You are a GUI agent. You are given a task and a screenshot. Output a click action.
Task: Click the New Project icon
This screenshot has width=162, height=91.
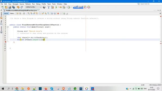[6, 7]
